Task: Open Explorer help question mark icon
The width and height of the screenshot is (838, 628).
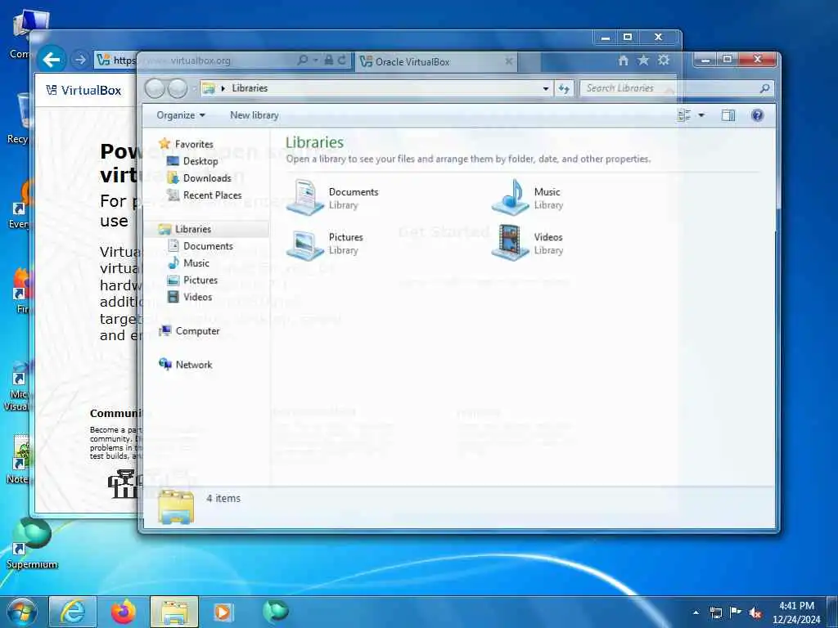Action: [x=757, y=115]
